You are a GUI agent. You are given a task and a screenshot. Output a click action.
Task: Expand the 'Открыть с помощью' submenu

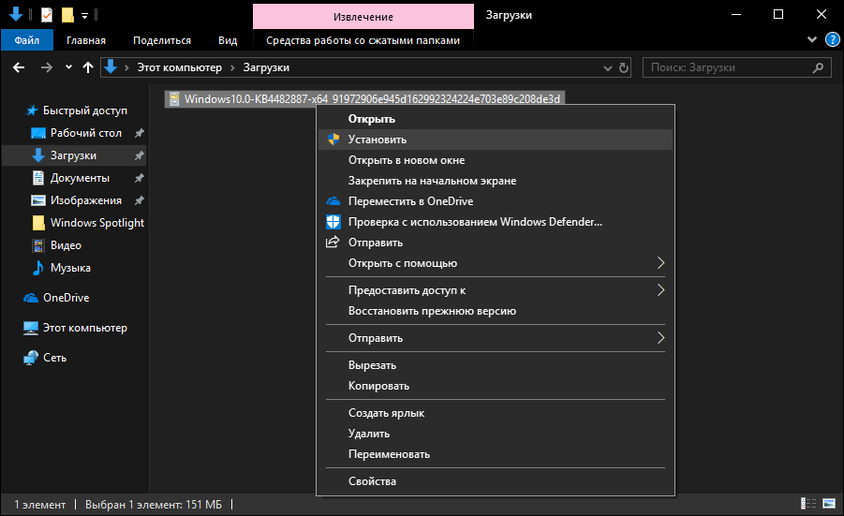(660, 263)
